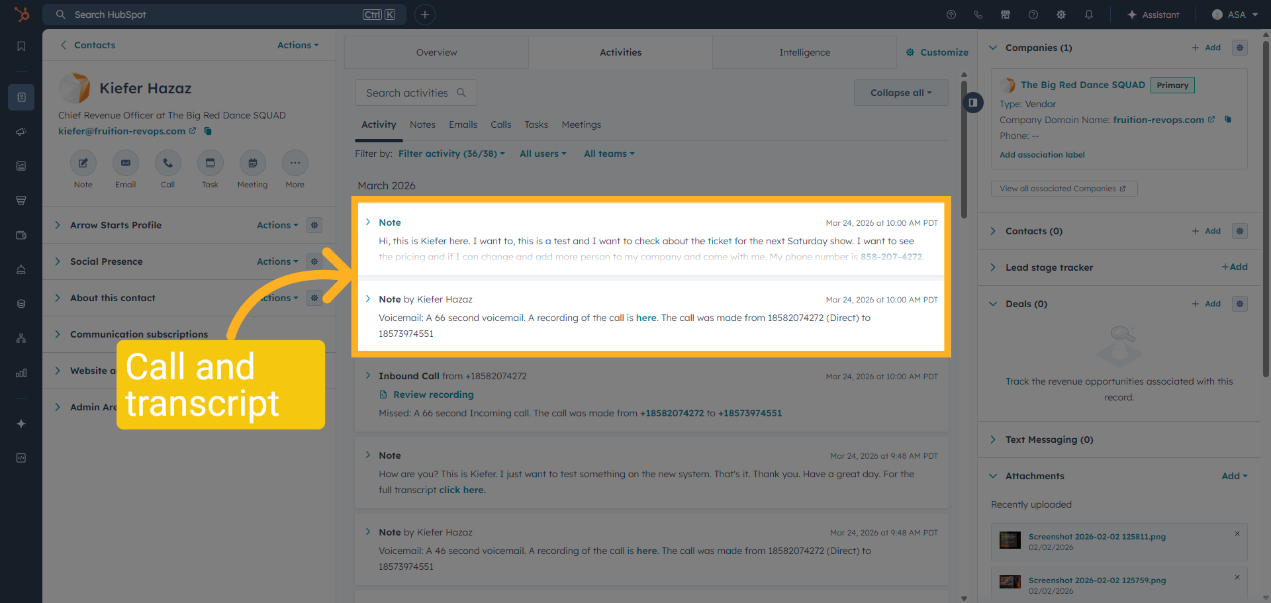
Task: Expand Text Messaging (0) card
Action: (x=993, y=440)
